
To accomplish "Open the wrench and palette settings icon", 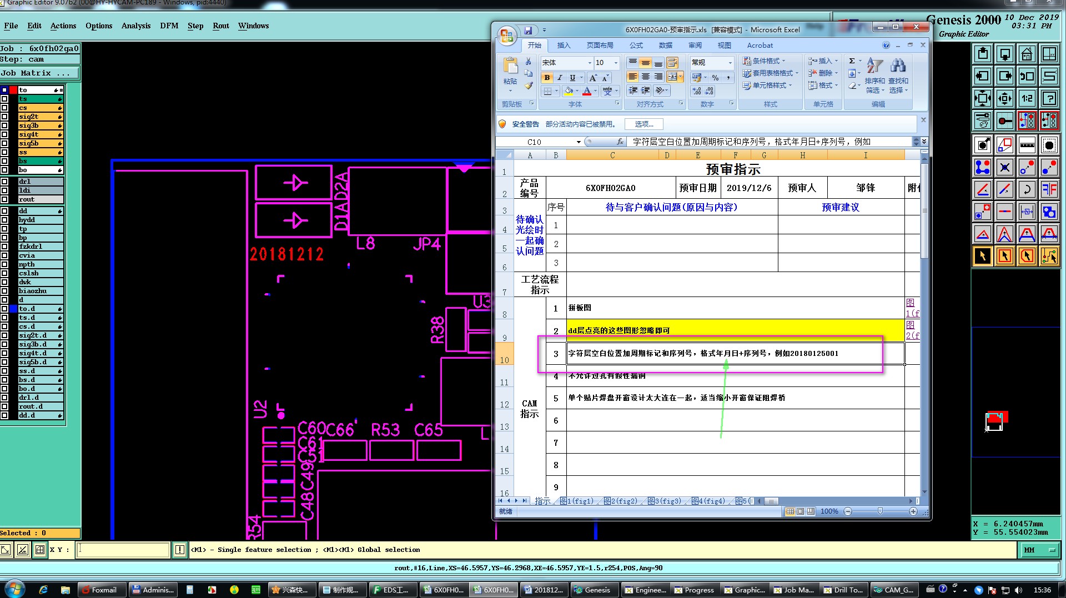I will [x=982, y=120].
